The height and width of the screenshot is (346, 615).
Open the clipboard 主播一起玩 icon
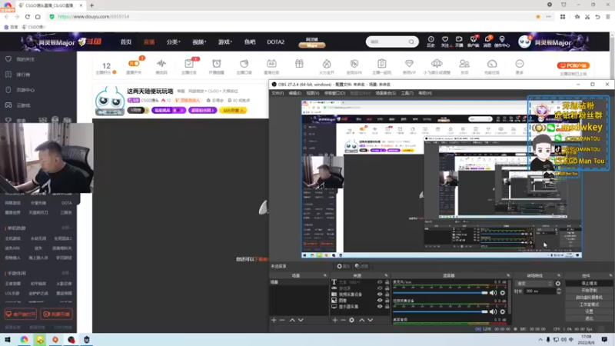point(381,64)
